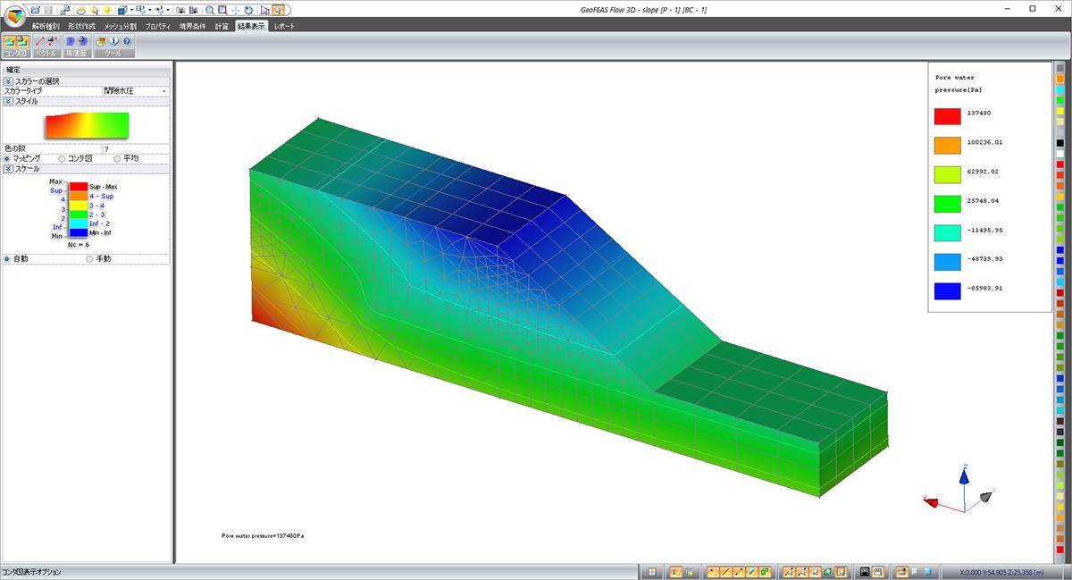Click the magnifier zoom icon in top toolbar
The height and width of the screenshot is (580, 1072).
tap(209, 10)
